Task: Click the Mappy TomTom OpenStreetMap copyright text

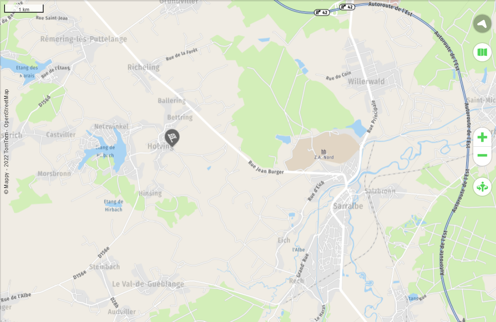Action: click(6, 142)
